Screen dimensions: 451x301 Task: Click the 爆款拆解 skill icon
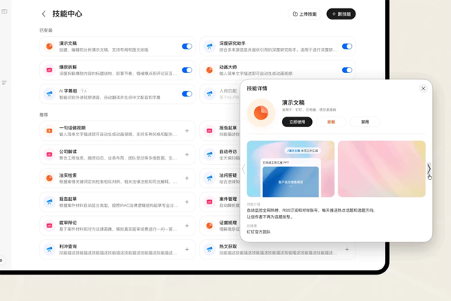[x=50, y=70]
